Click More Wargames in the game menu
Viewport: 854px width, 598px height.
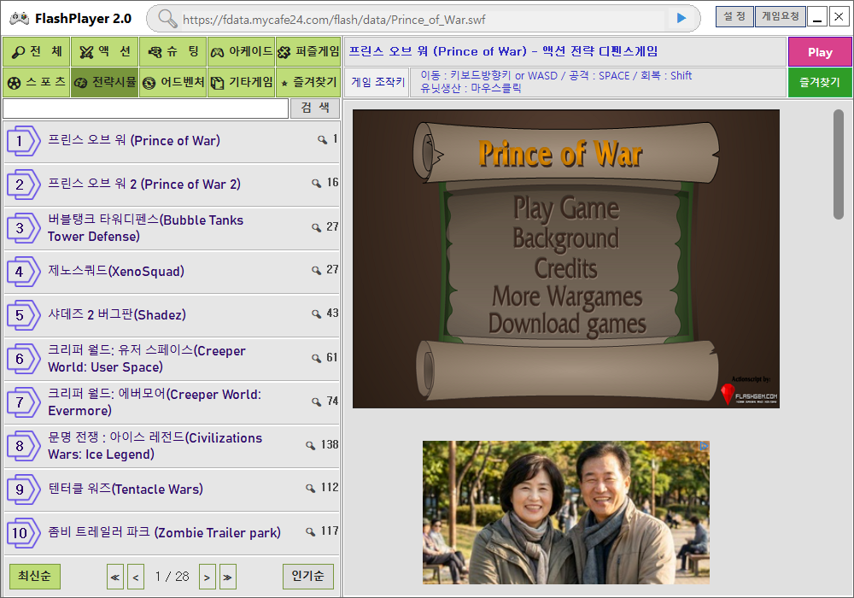(x=567, y=296)
